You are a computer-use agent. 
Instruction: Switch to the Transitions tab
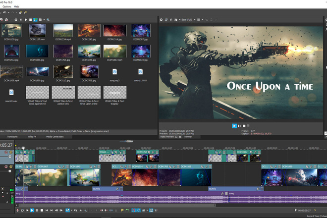click(12, 137)
